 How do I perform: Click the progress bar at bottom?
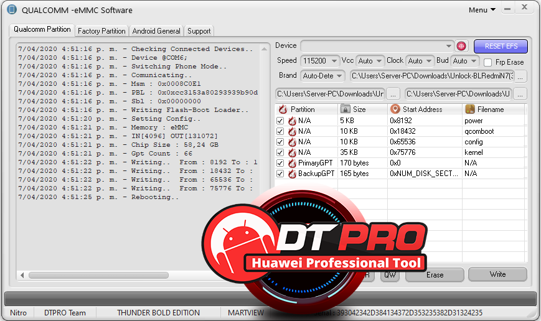coord(270,299)
